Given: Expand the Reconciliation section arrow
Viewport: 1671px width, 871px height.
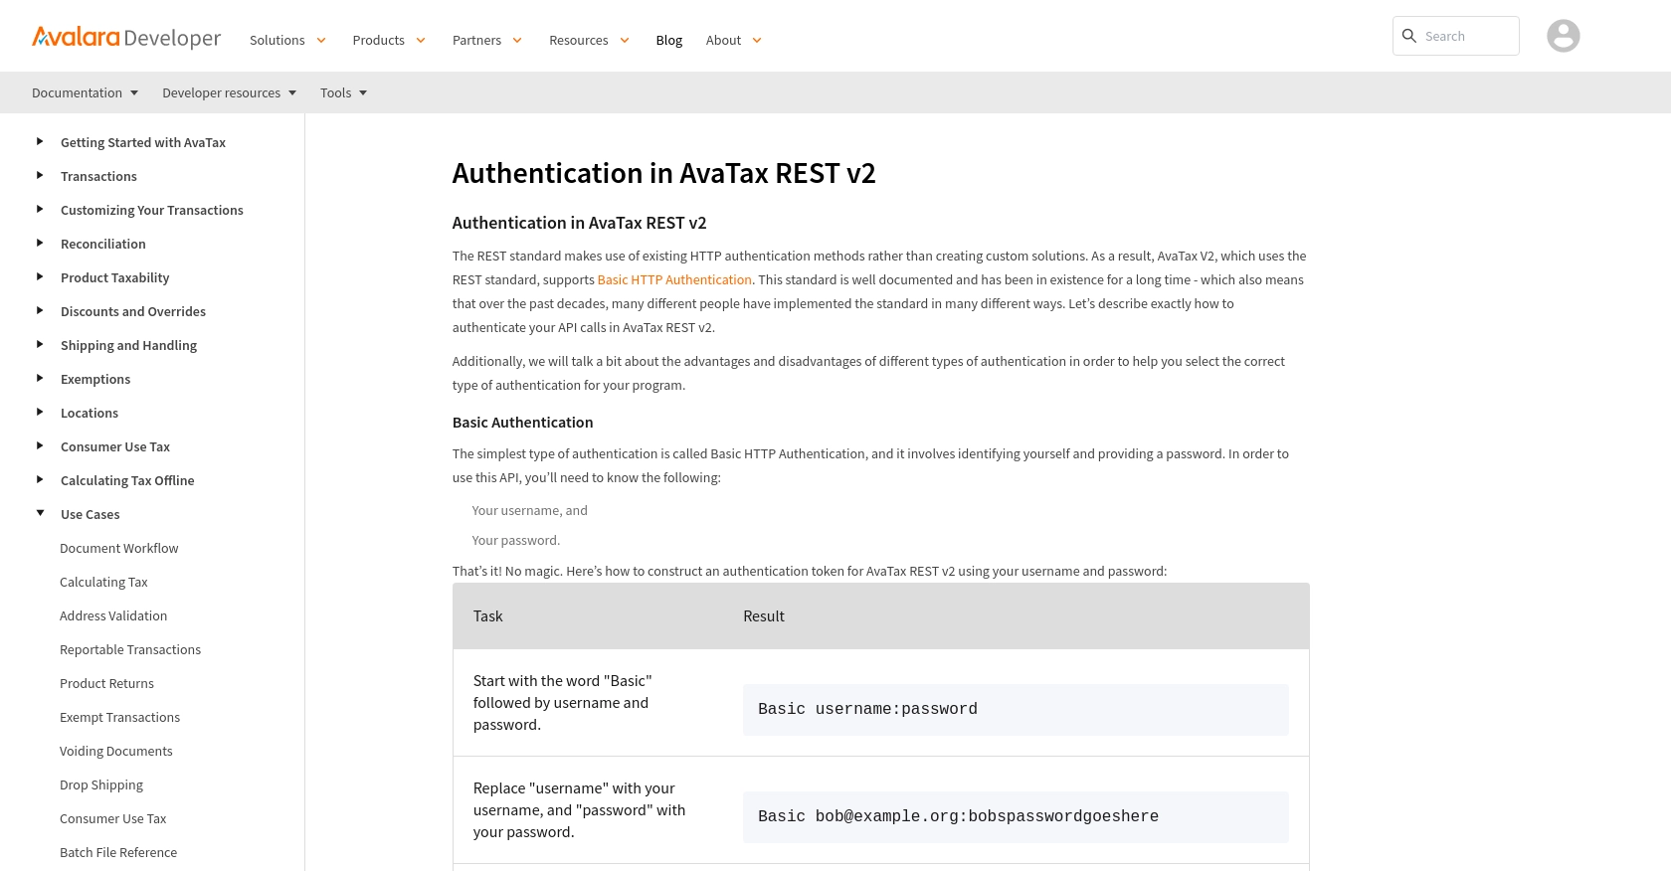Looking at the screenshot, I should (40, 243).
